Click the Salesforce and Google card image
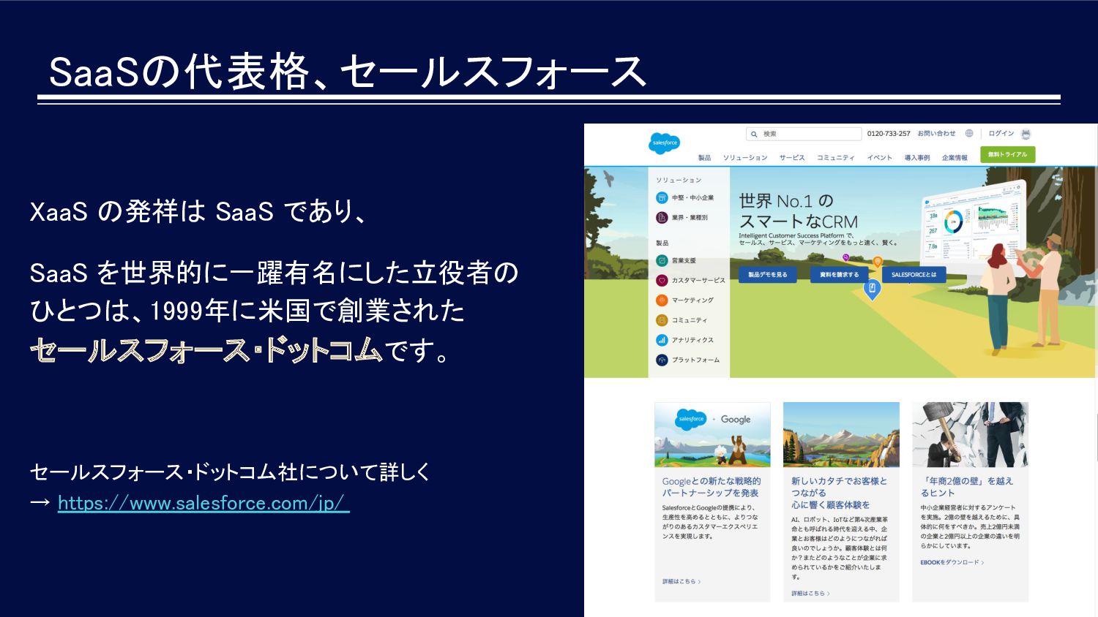 (x=712, y=434)
